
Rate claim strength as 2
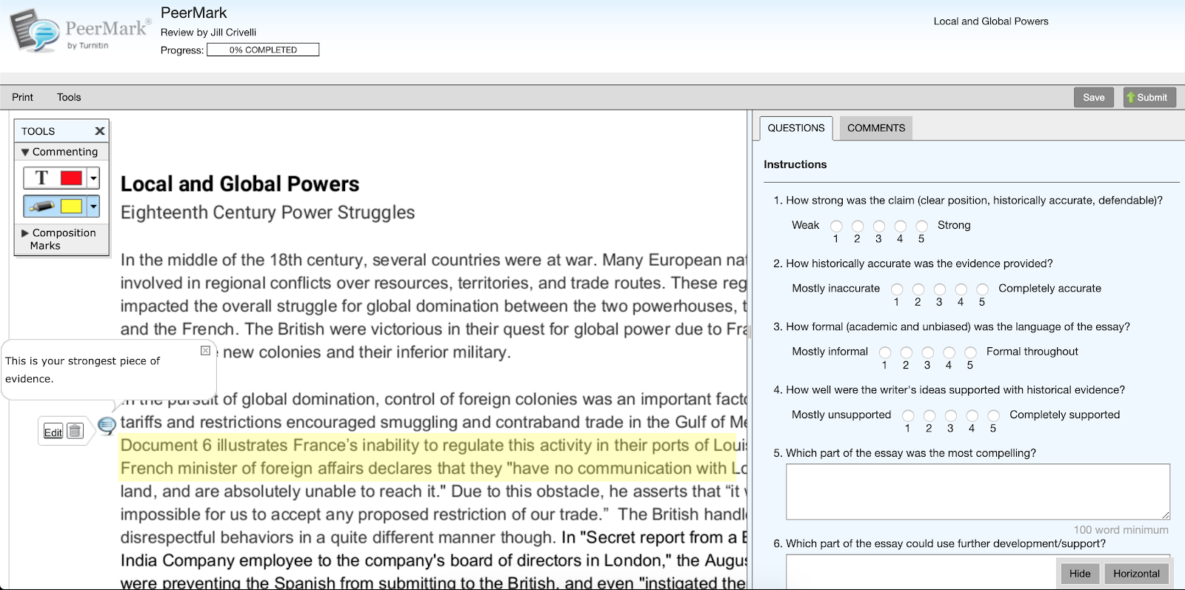858,227
